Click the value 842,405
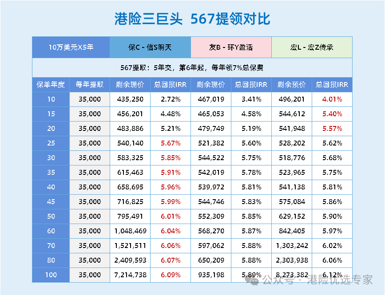385x295 pixels. tap(292, 231)
